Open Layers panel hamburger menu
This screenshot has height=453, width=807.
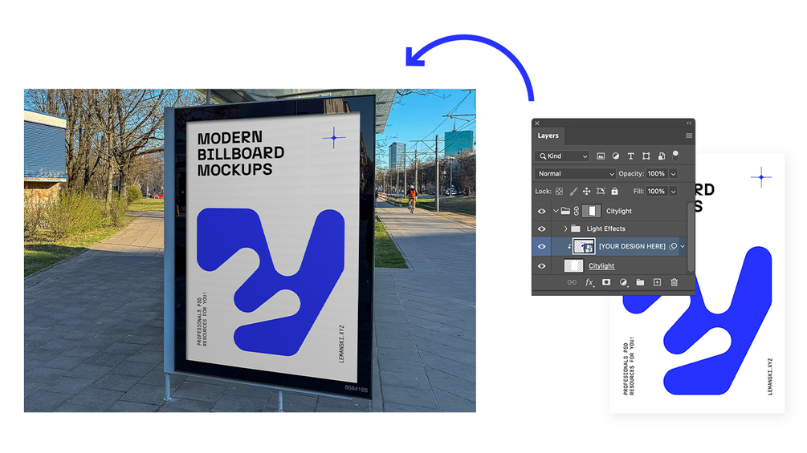point(689,135)
